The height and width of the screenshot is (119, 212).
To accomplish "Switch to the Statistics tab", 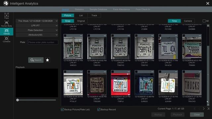I will pos(79,10).
